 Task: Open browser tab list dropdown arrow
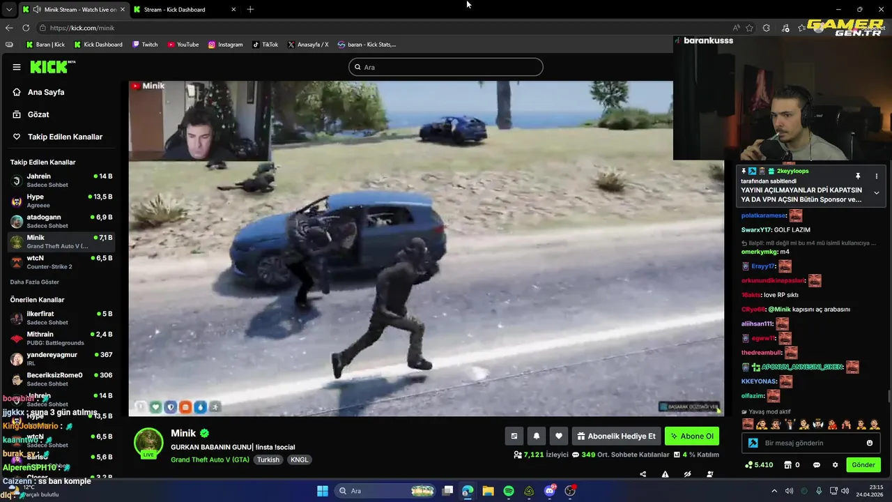(8, 10)
